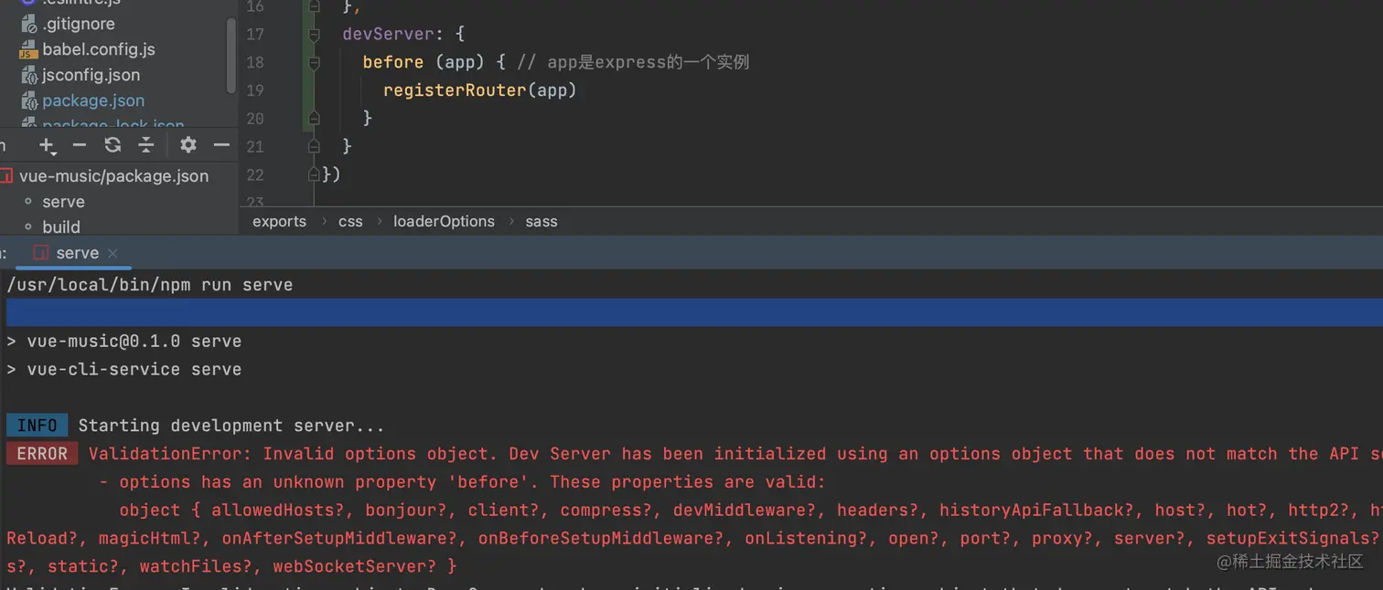Click the bullet icon beside build script
The height and width of the screenshot is (590, 1383).
[x=28, y=227]
